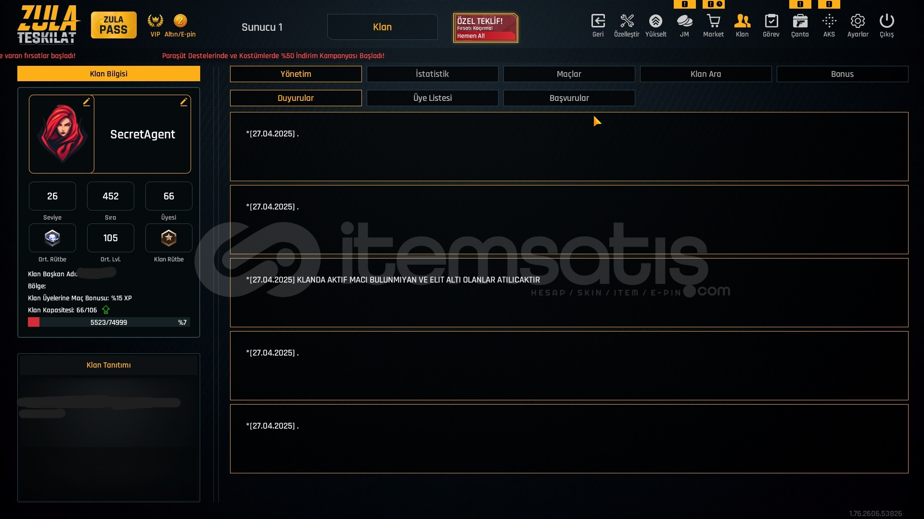Open the Görev tasks icon
The image size is (924, 519).
[x=771, y=21]
